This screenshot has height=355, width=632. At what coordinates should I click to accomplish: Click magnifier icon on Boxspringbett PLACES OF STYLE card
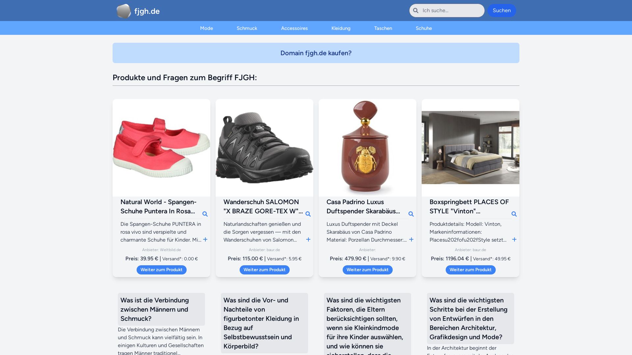point(514,214)
